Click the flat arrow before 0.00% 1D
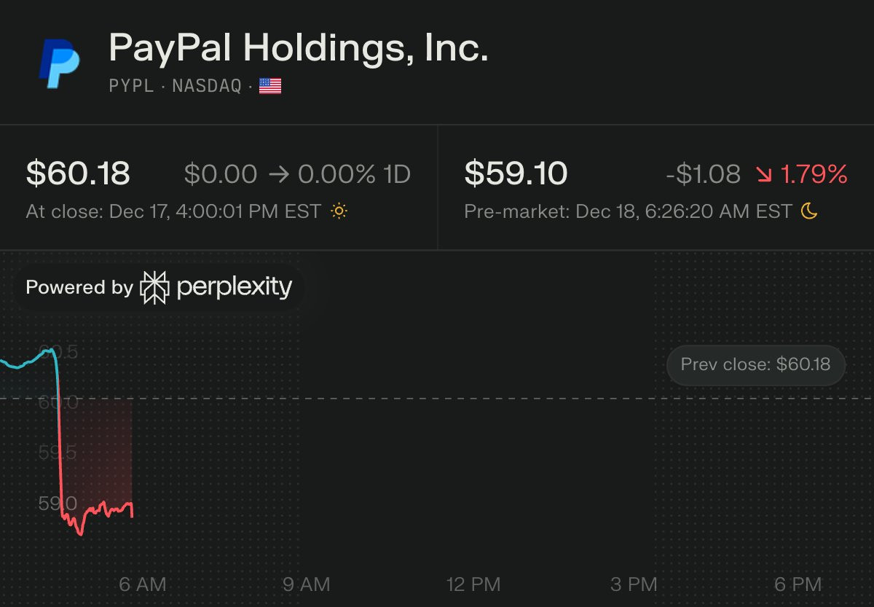Screen dimensions: 874x607 point(277,174)
